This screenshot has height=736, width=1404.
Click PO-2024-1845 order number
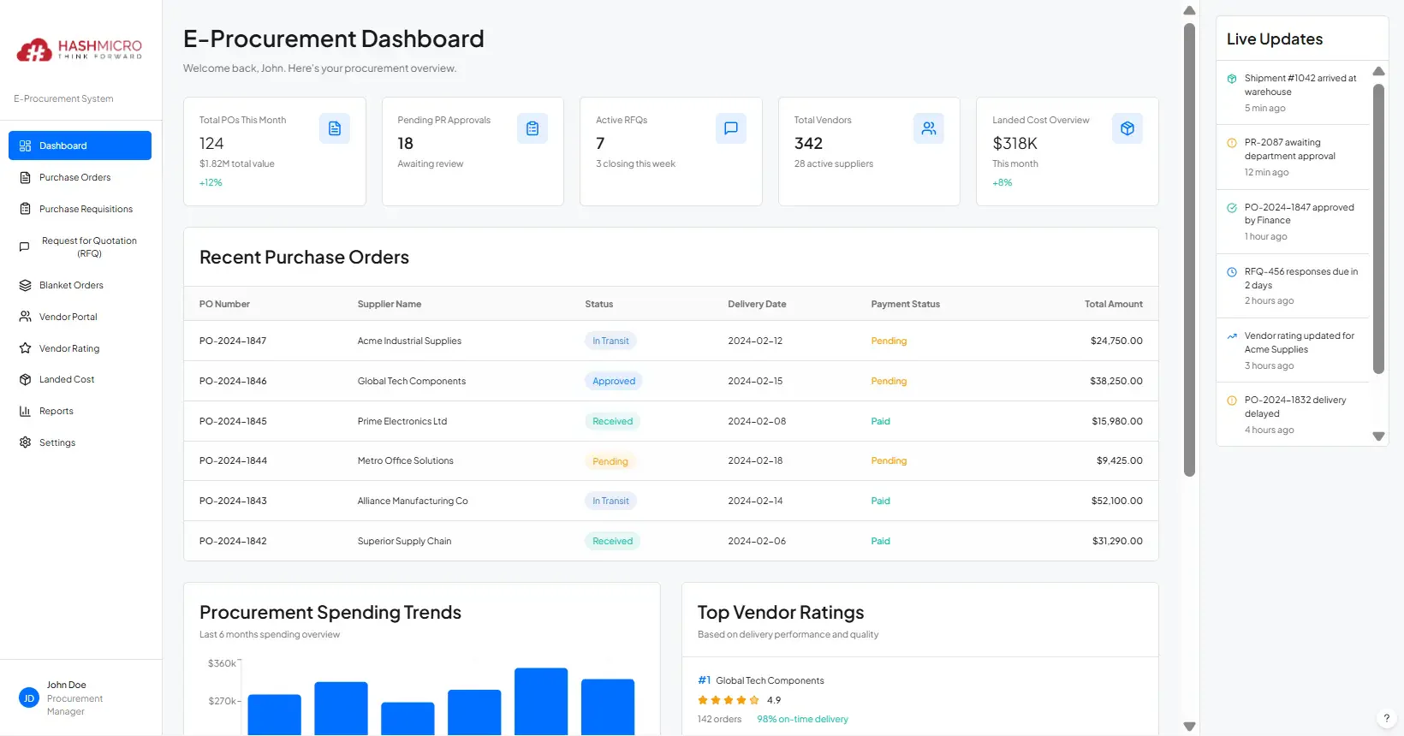click(233, 421)
